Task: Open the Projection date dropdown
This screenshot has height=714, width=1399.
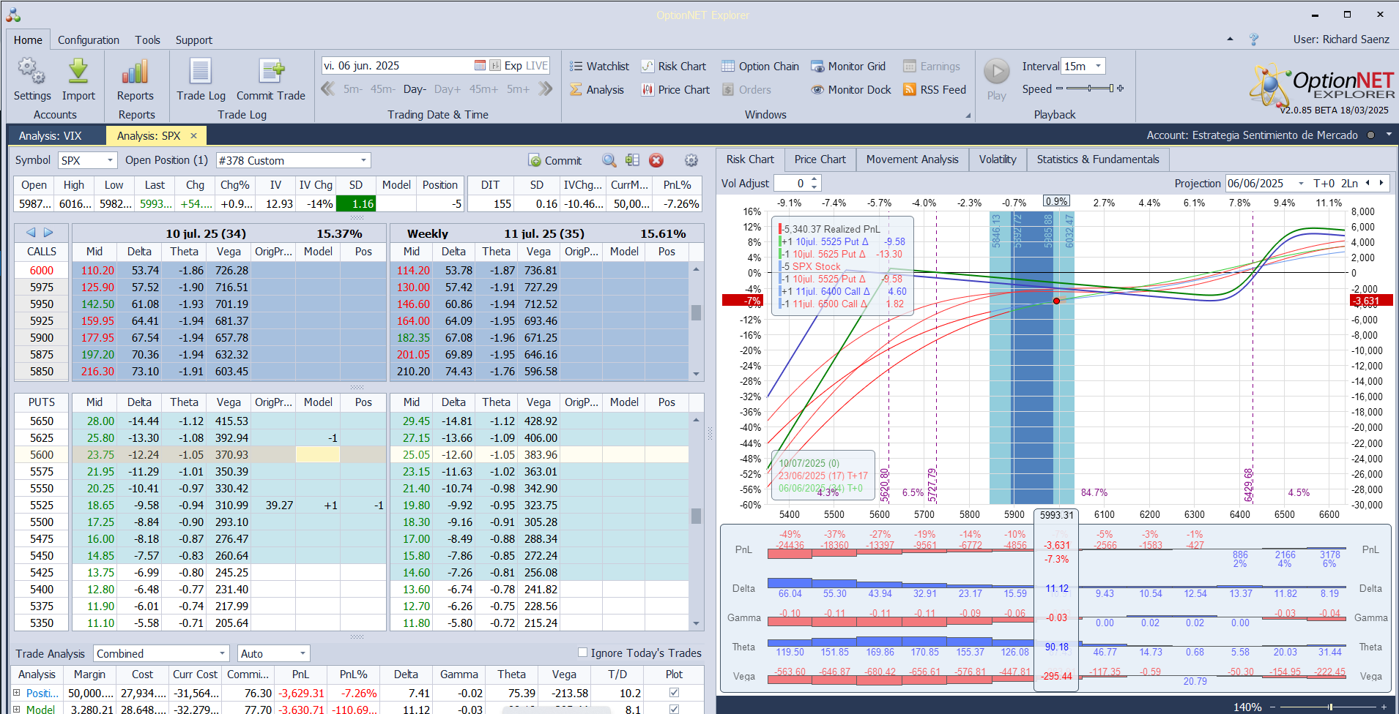Action: click(x=1301, y=184)
